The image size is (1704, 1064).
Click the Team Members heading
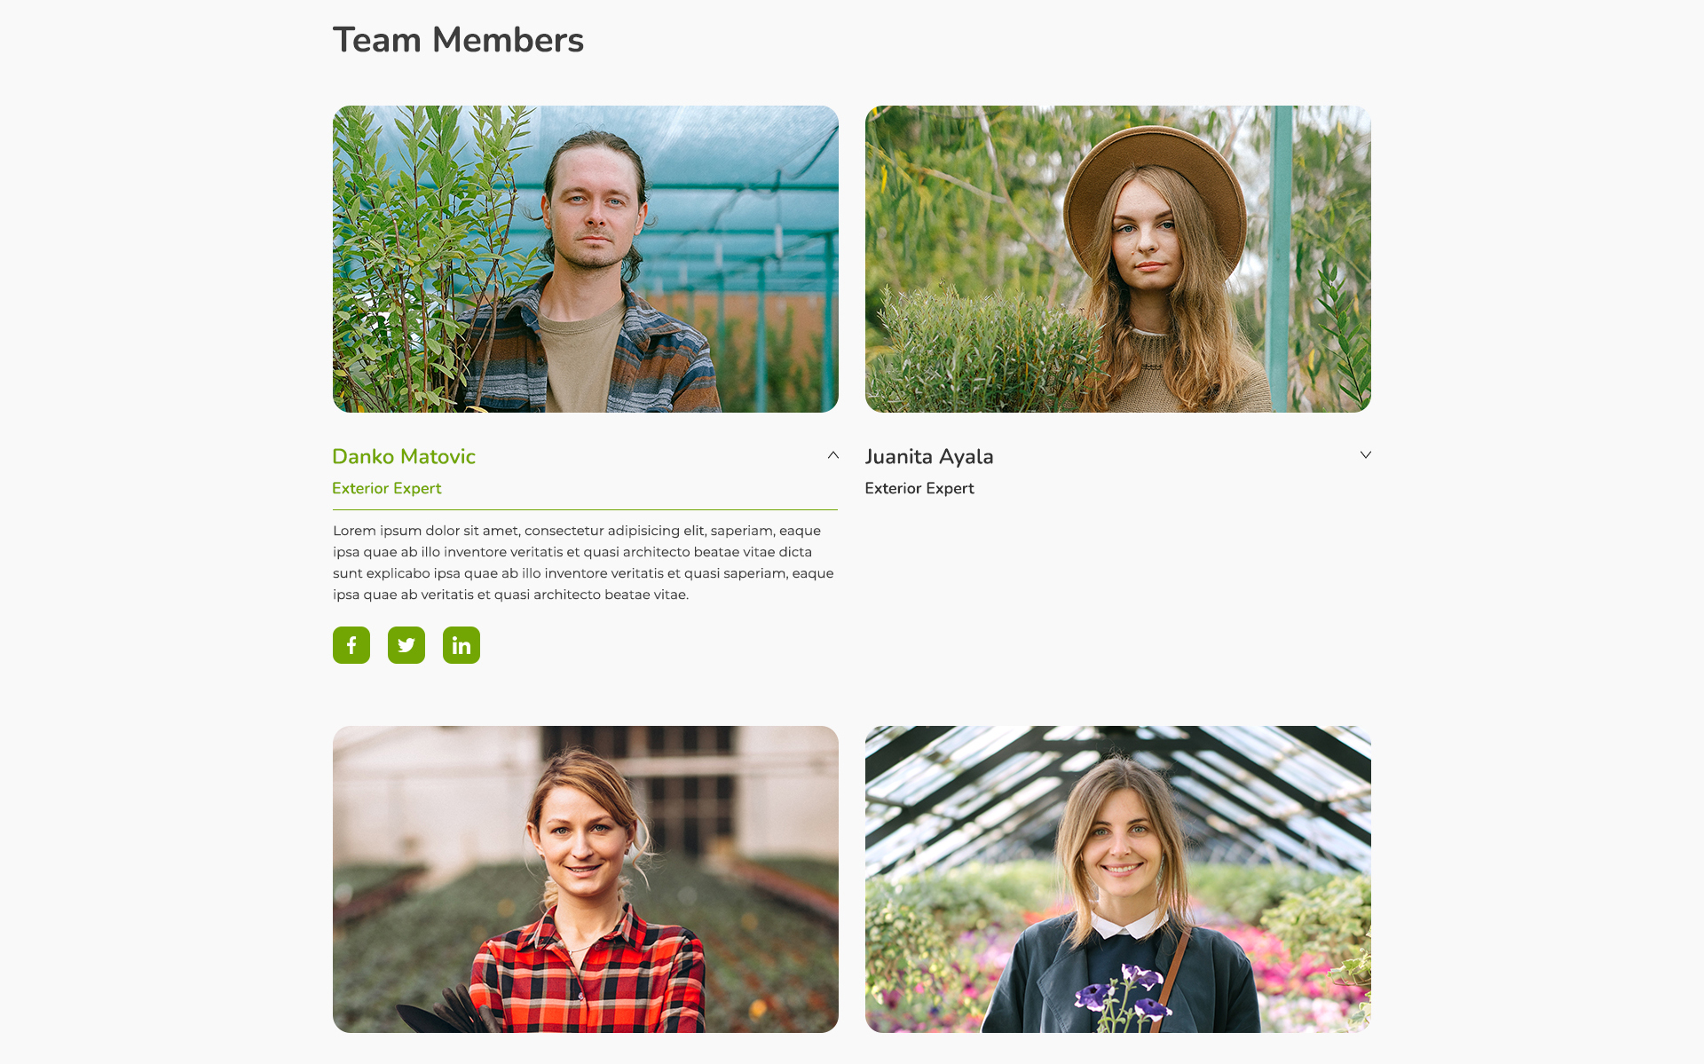[458, 40]
